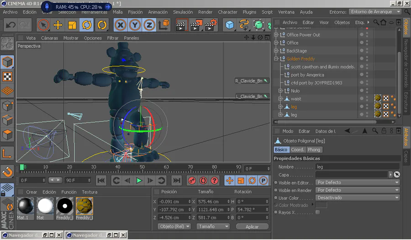This screenshot has width=411, height=240.
Task: Activate the Scale tool in top toolbar
Action: (x=72, y=25)
